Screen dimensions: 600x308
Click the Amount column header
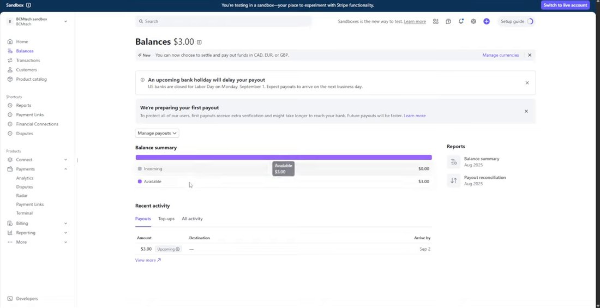(x=144, y=238)
